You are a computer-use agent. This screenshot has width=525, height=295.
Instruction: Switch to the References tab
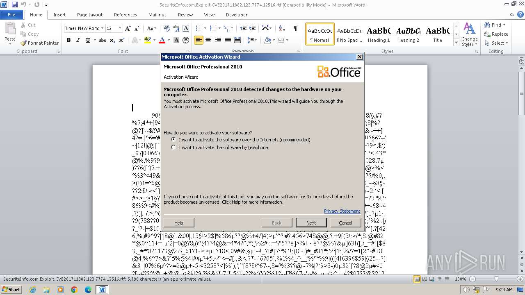coord(126,15)
